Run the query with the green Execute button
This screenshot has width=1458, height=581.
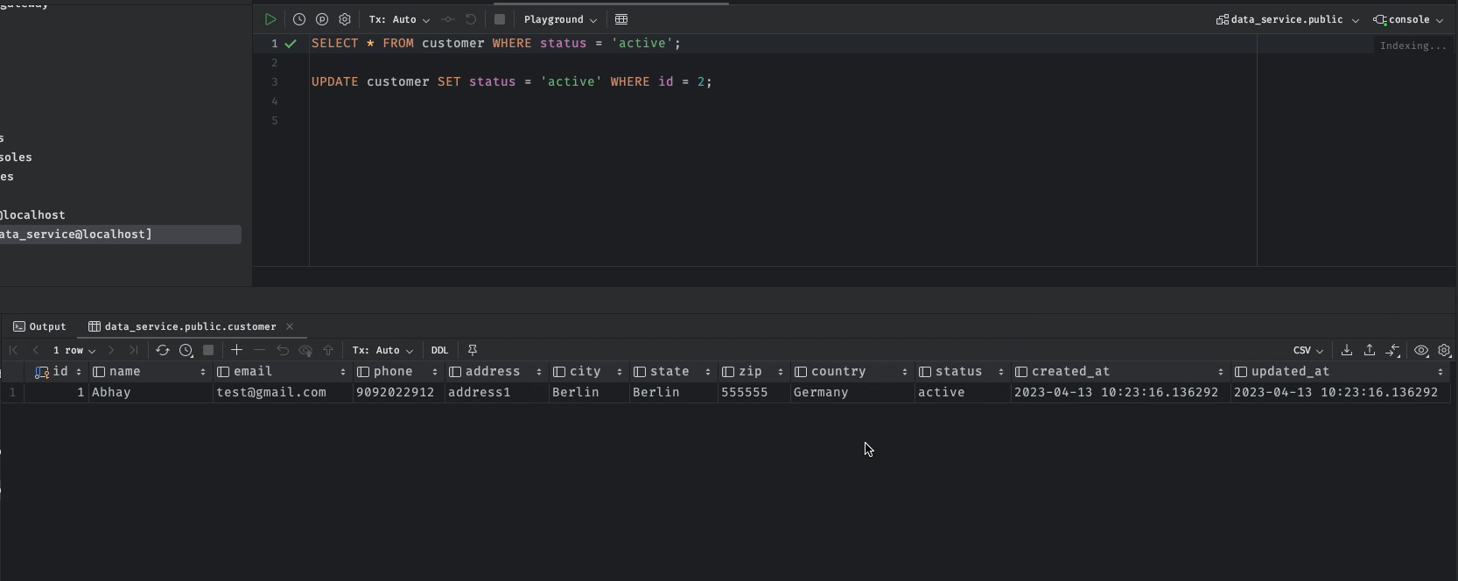tap(270, 19)
